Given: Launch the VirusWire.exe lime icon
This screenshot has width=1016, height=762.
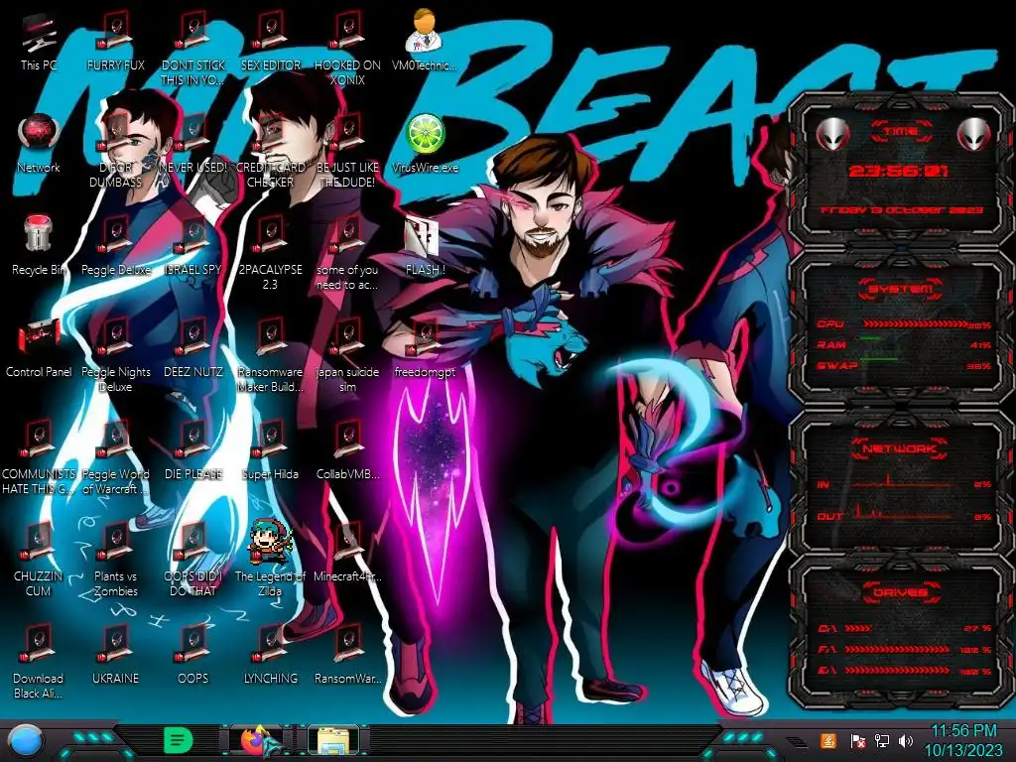Looking at the screenshot, I should click(425, 143).
